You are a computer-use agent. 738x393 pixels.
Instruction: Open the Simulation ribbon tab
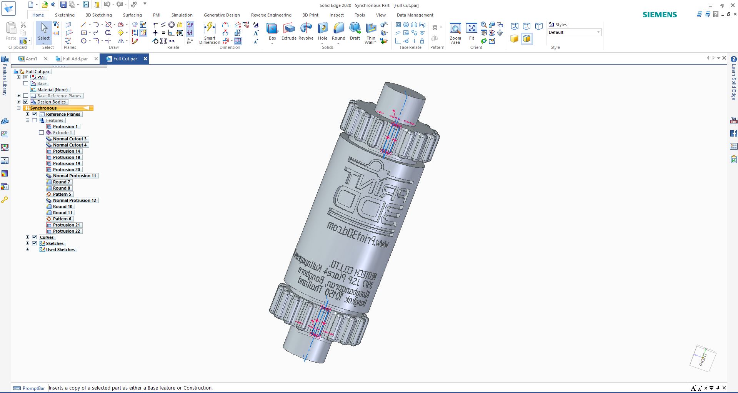click(x=182, y=15)
